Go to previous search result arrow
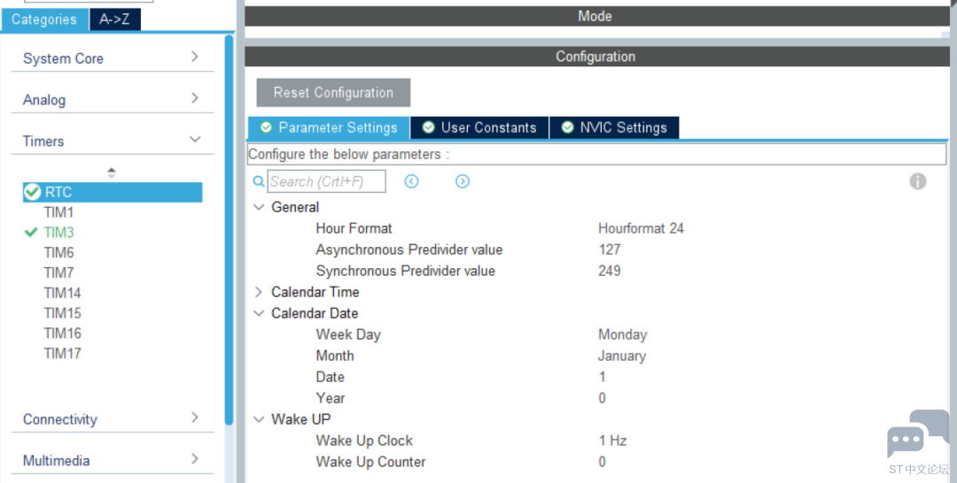Viewport: 957px width, 483px height. pos(411,181)
